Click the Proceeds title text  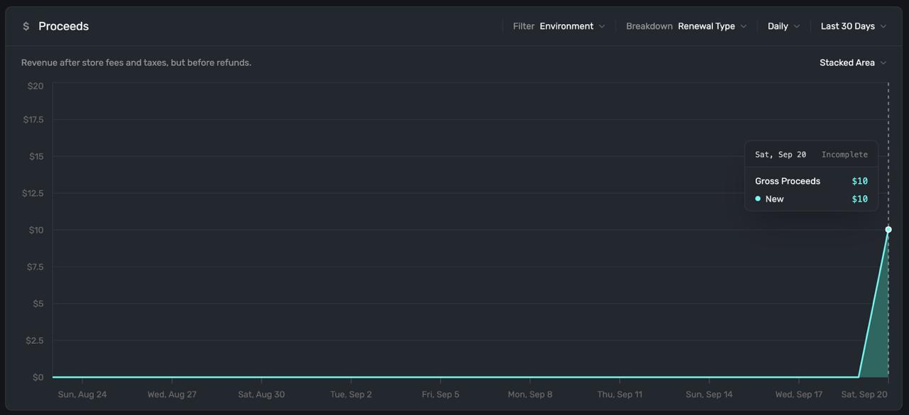63,26
